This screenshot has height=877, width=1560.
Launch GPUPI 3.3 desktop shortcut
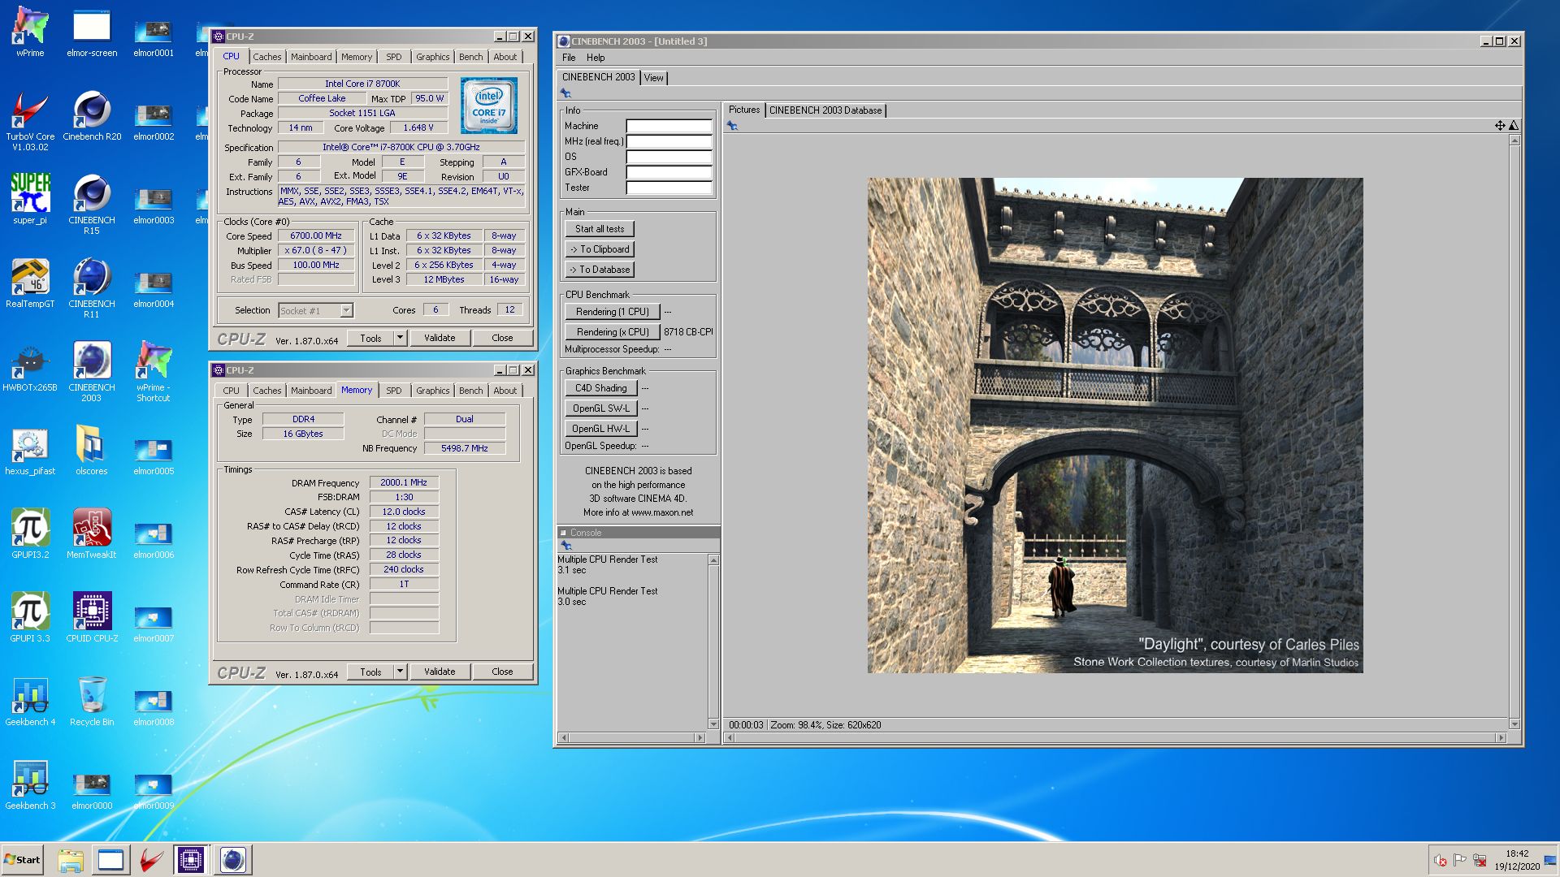click(x=30, y=618)
